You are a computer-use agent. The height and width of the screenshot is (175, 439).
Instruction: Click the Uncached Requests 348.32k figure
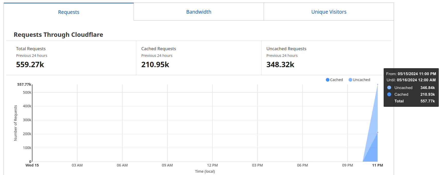tap(280, 65)
